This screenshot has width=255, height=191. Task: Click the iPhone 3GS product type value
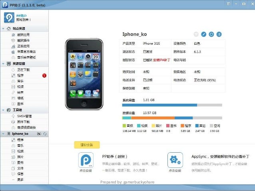click(151, 43)
